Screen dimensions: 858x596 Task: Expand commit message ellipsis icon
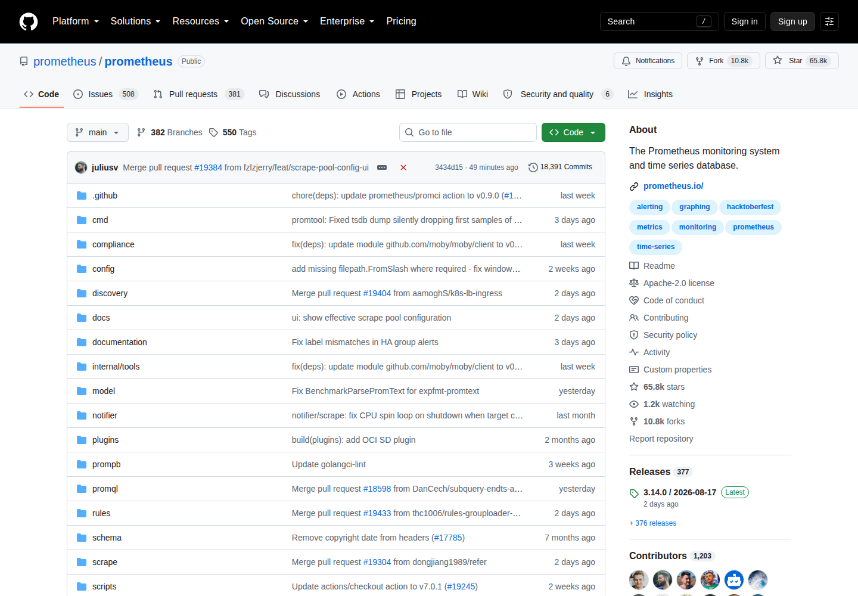tap(382, 167)
